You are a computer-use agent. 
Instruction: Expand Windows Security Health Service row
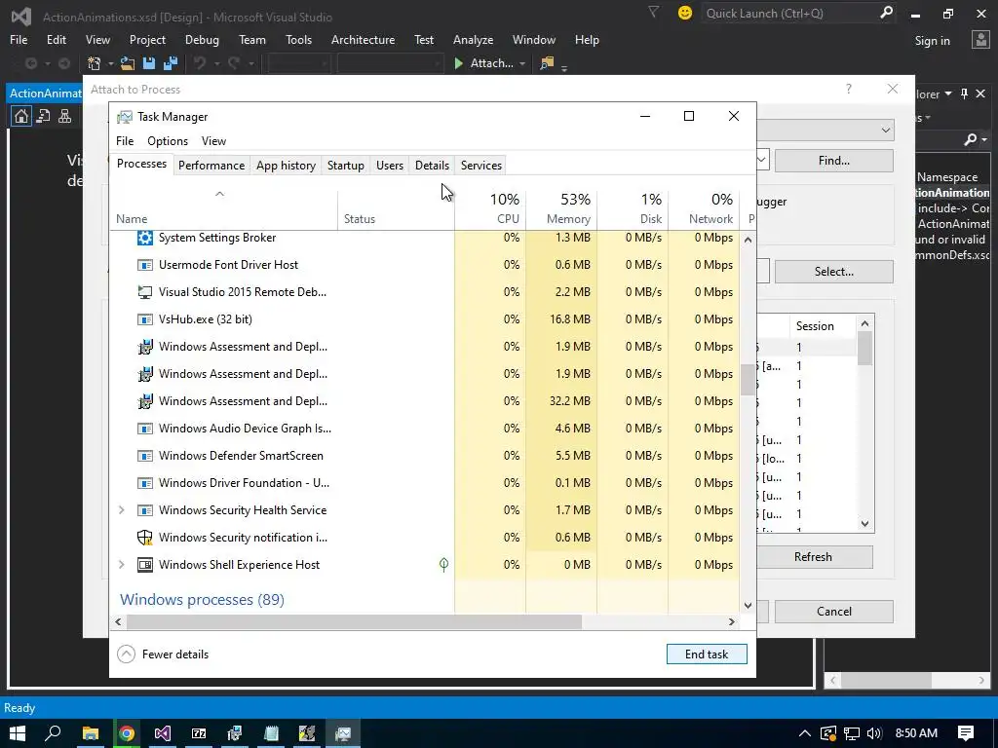(x=122, y=510)
